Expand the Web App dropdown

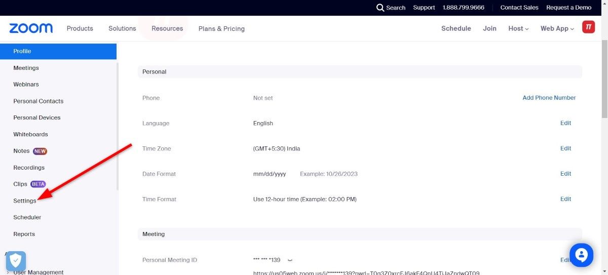557,29
